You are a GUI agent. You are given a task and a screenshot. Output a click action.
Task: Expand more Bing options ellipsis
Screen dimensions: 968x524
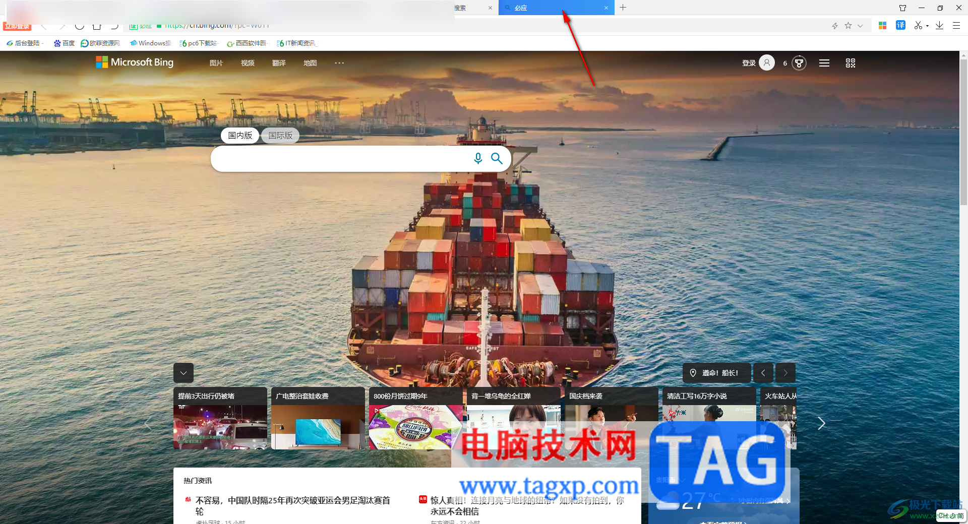click(339, 63)
